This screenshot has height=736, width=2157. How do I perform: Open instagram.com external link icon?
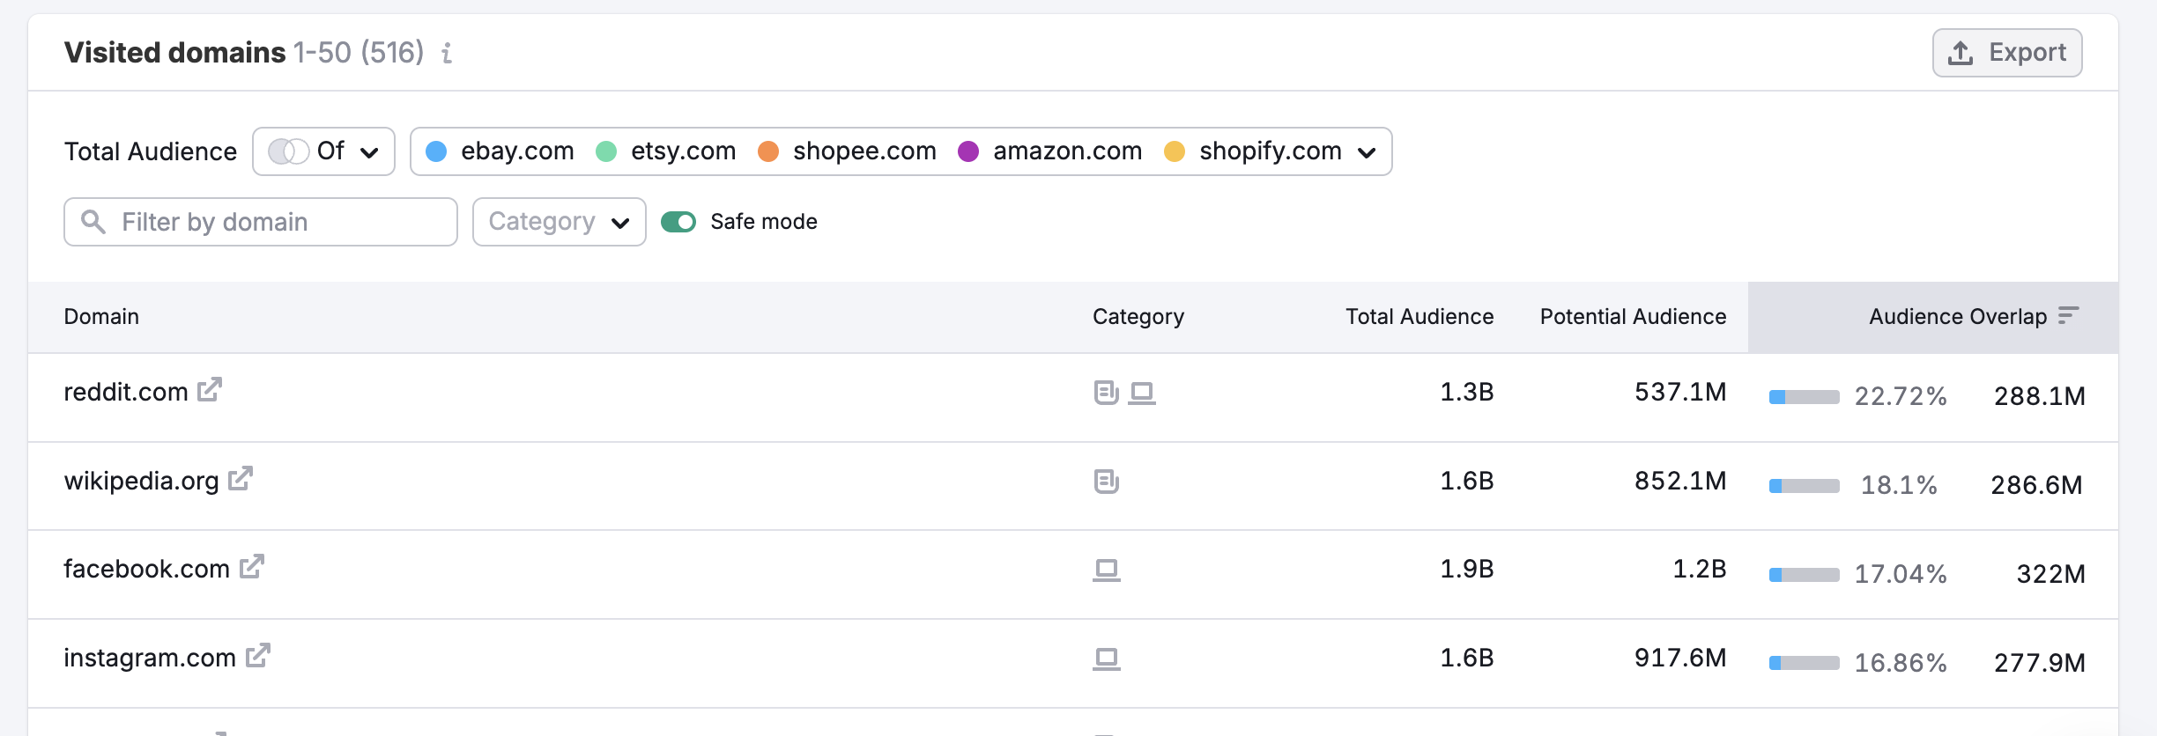(258, 655)
